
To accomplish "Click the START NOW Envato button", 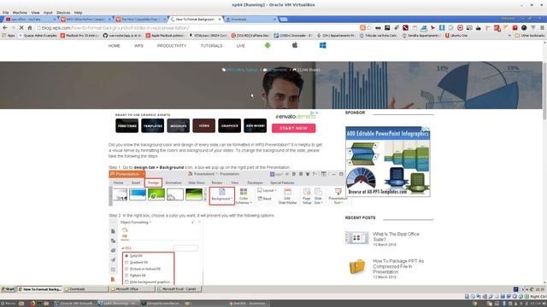I will 294,128.
